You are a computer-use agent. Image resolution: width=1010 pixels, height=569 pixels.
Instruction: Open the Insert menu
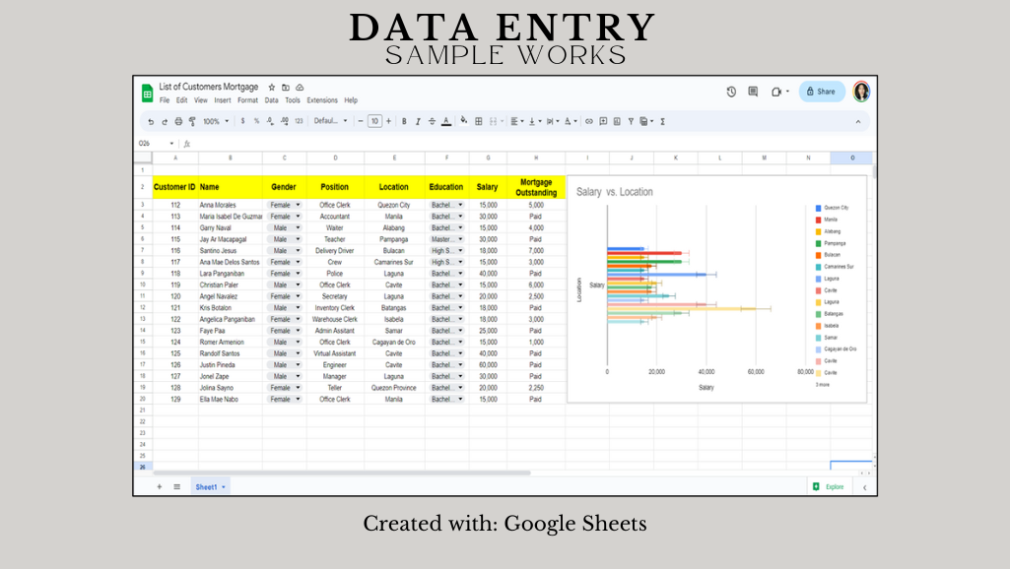[223, 100]
